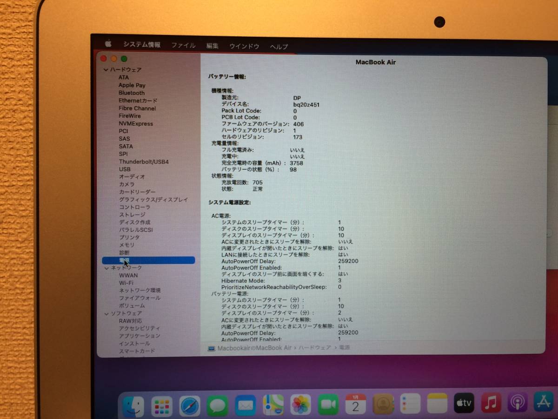Select FireWire in the sidebar
This screenshot has height=419, width=558.
coord(130,115)
